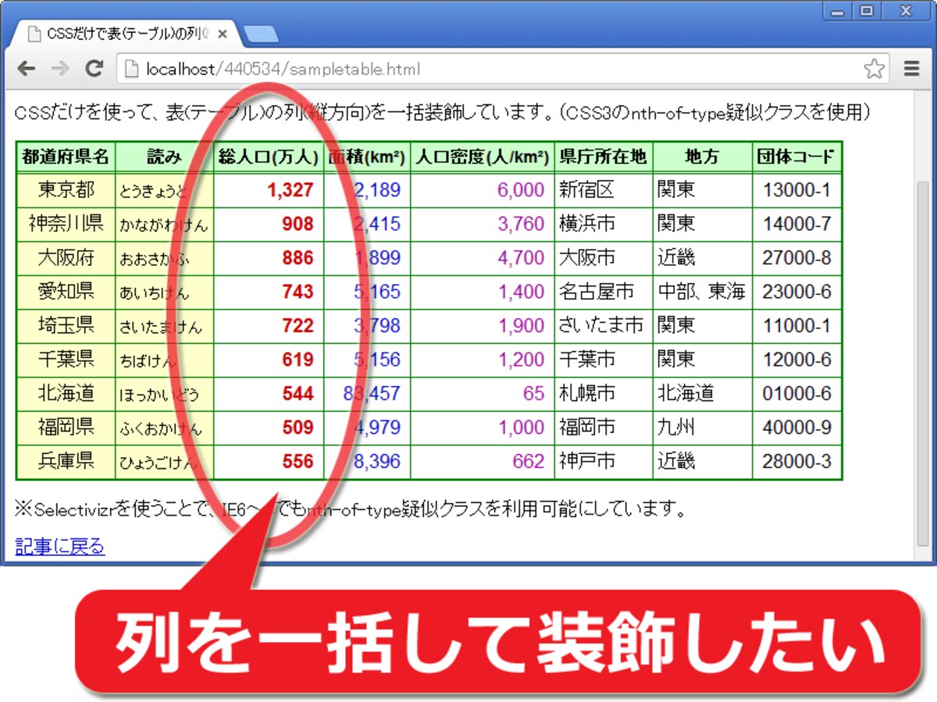Click the population value 886

click(x=297, y=258)
